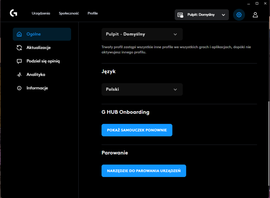Expand the Pulpit - Domyślny profile selector
Image resolution: width=270 pixels, height=198 pixels.
click(x=142, y=34)
